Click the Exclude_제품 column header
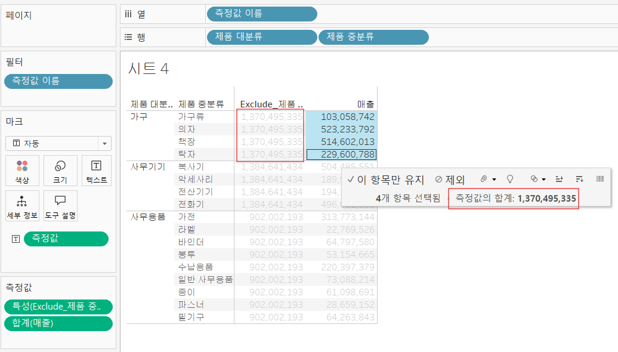This screenshot has width=618, height=352. 271,104
